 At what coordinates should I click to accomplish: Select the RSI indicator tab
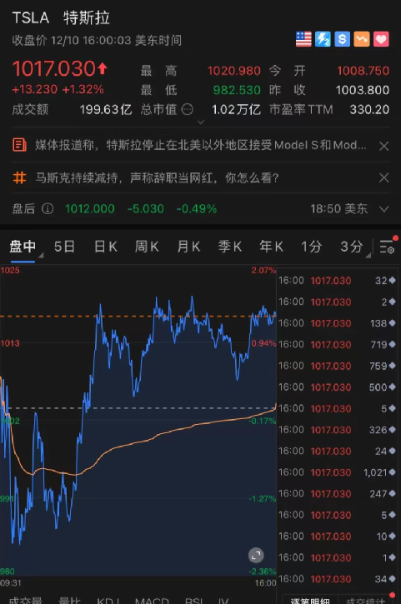(x=194, y=600)
